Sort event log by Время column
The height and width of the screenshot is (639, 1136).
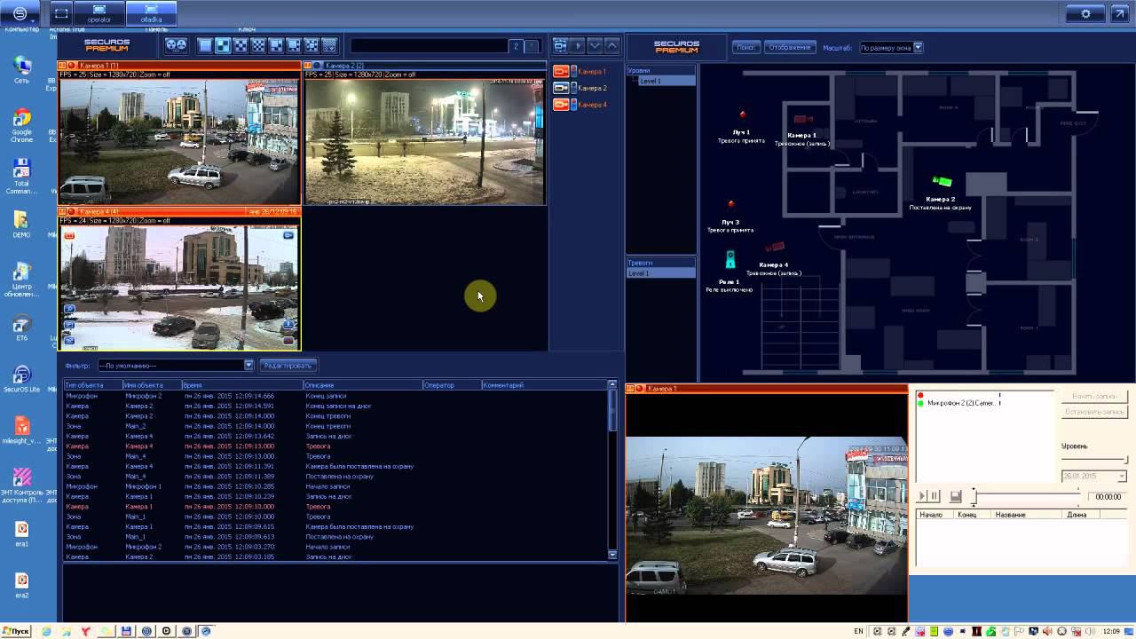click(x=241, y=385)
